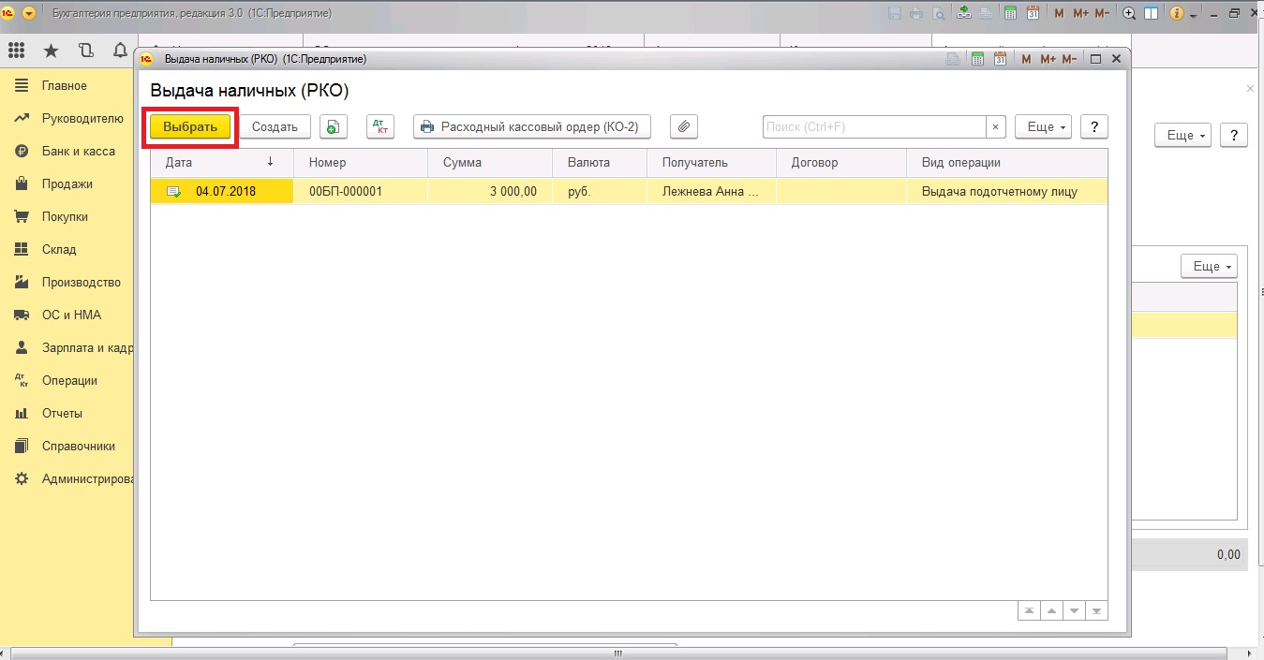Go to the Справочники section

tap(78, 447)
